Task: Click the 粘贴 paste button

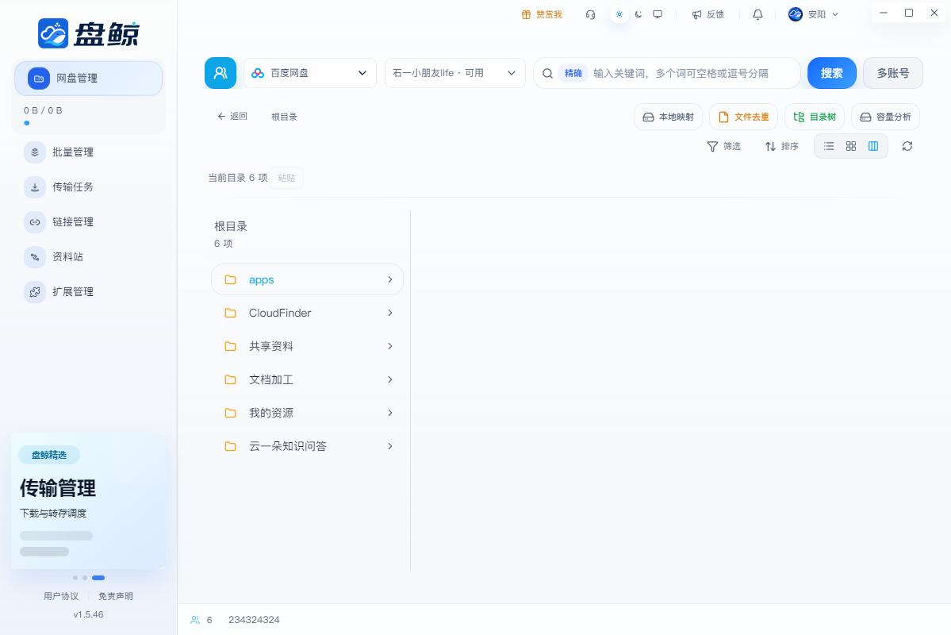Action: coord(286,178)
